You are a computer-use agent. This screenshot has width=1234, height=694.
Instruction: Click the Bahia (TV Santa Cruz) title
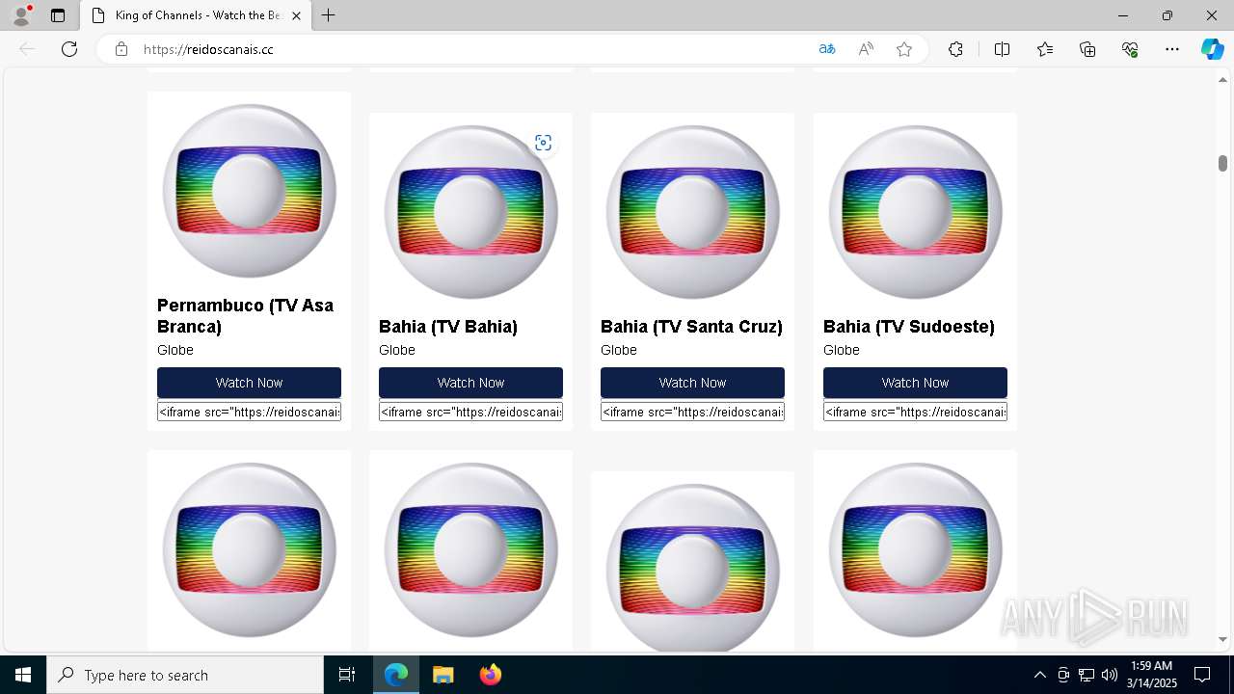[691, 327]
